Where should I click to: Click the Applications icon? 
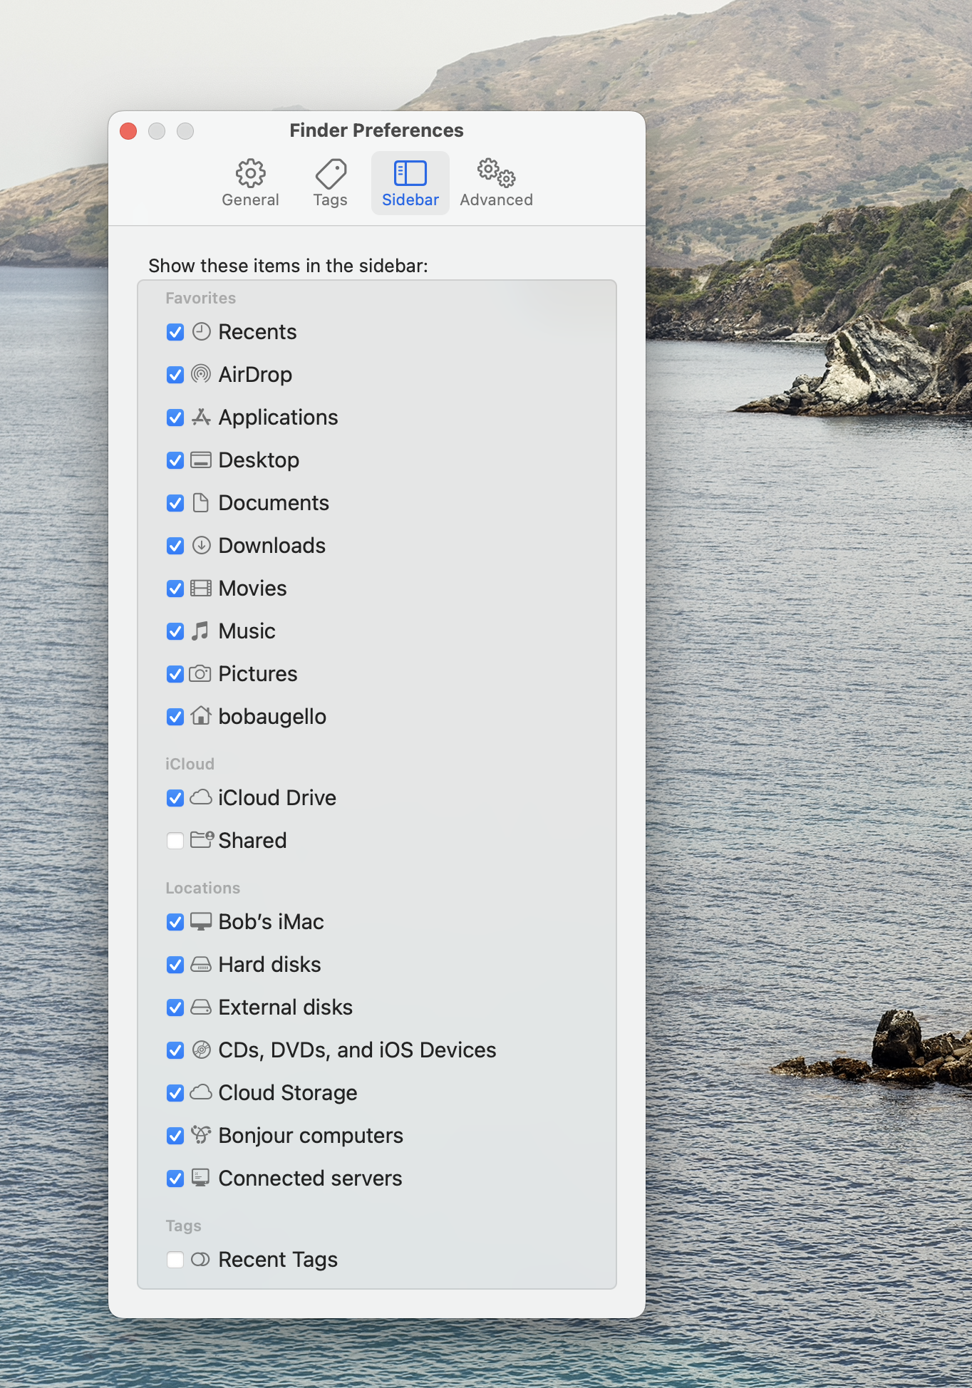tap(202, 417)
